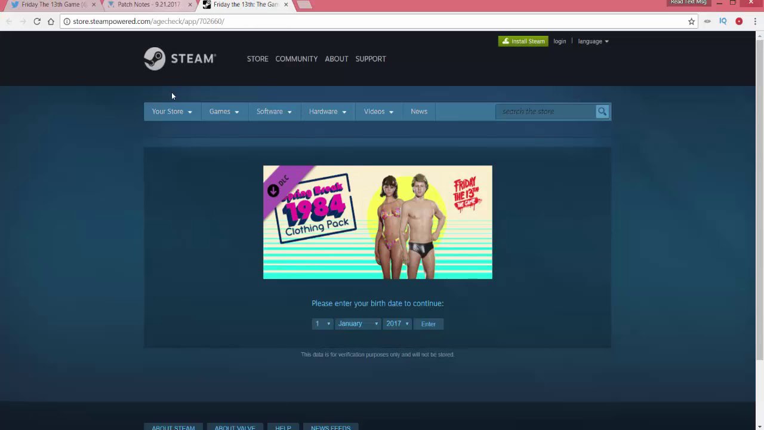This screenshot has width=764, height=430.
Task: Click the browser forward arrow
Action: coord(23,21)
